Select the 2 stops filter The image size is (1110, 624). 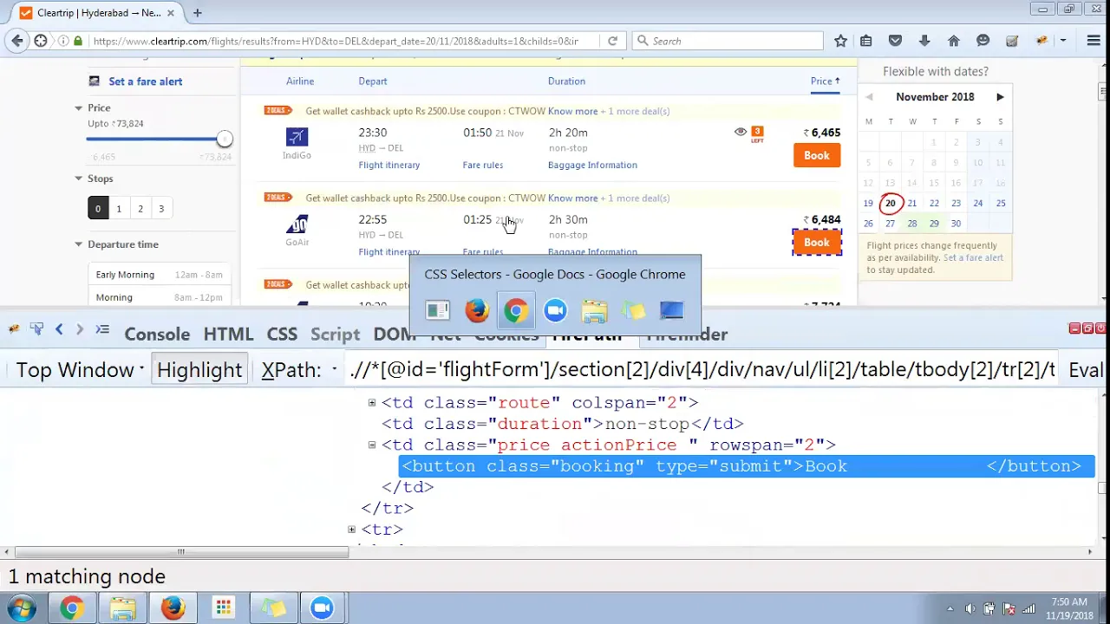(x=140, y=208)
